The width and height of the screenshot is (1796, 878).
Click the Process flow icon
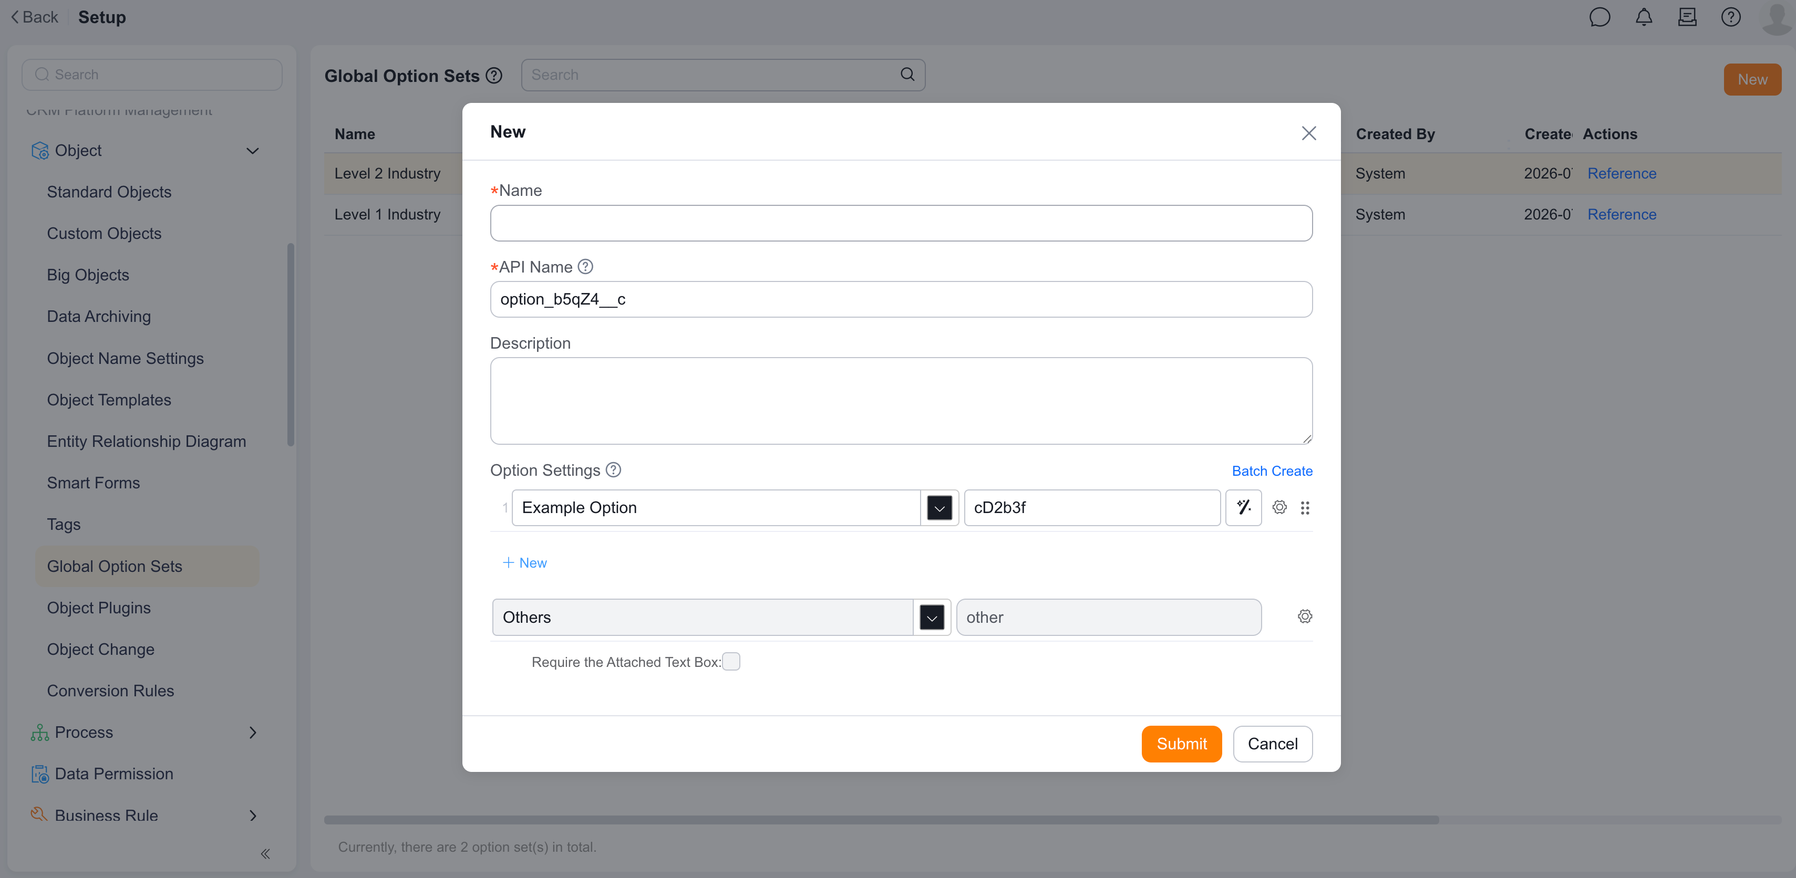40,733
